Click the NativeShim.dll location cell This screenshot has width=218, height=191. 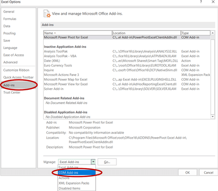coord(145,70)
